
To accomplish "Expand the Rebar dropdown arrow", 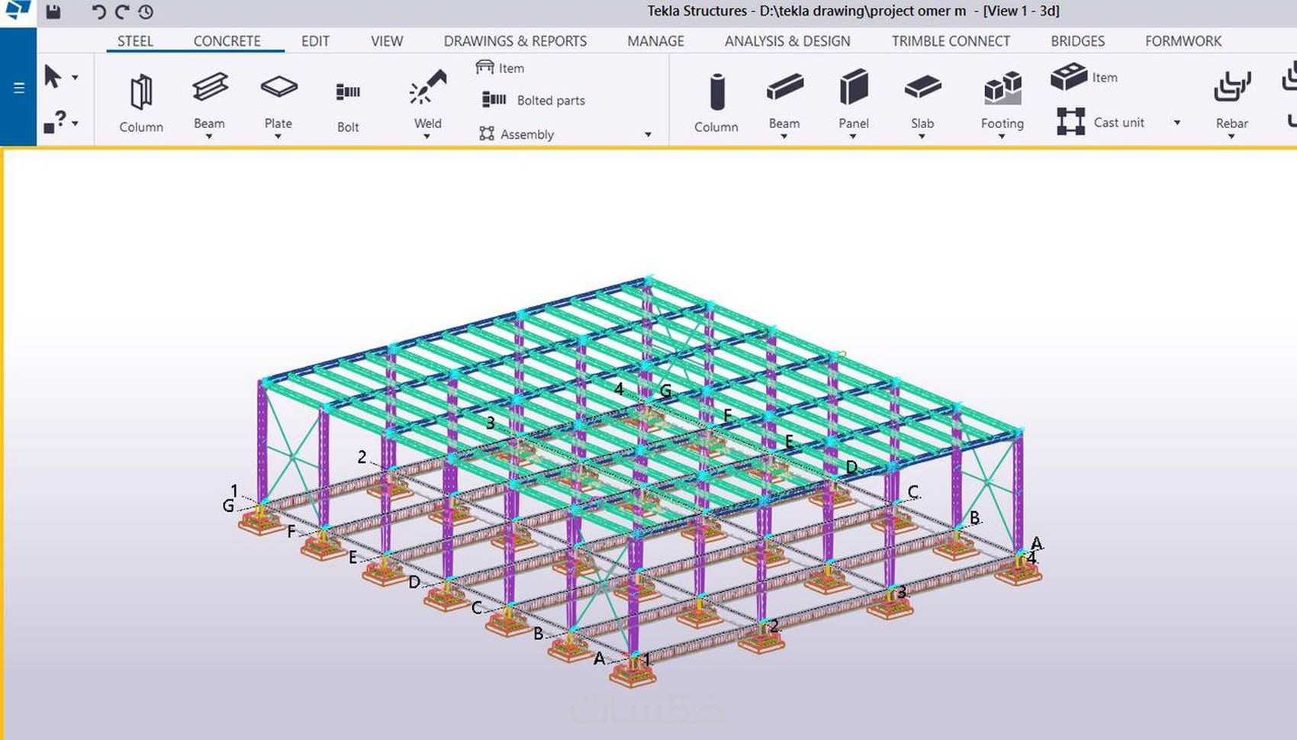I will [x=1231, y=137].
